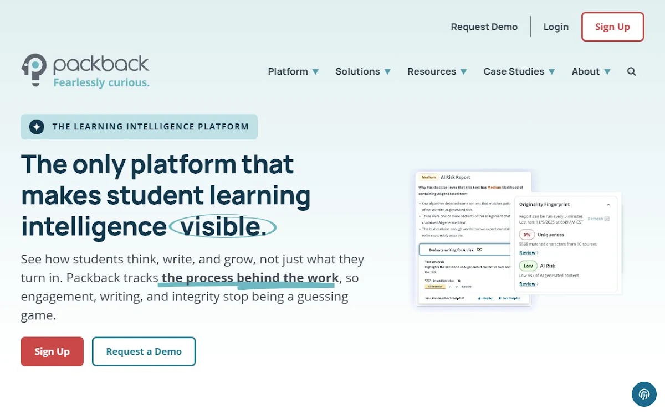Click the 0% Uniqueness badge
Viewport: 665px width, 415px height.
527,235
